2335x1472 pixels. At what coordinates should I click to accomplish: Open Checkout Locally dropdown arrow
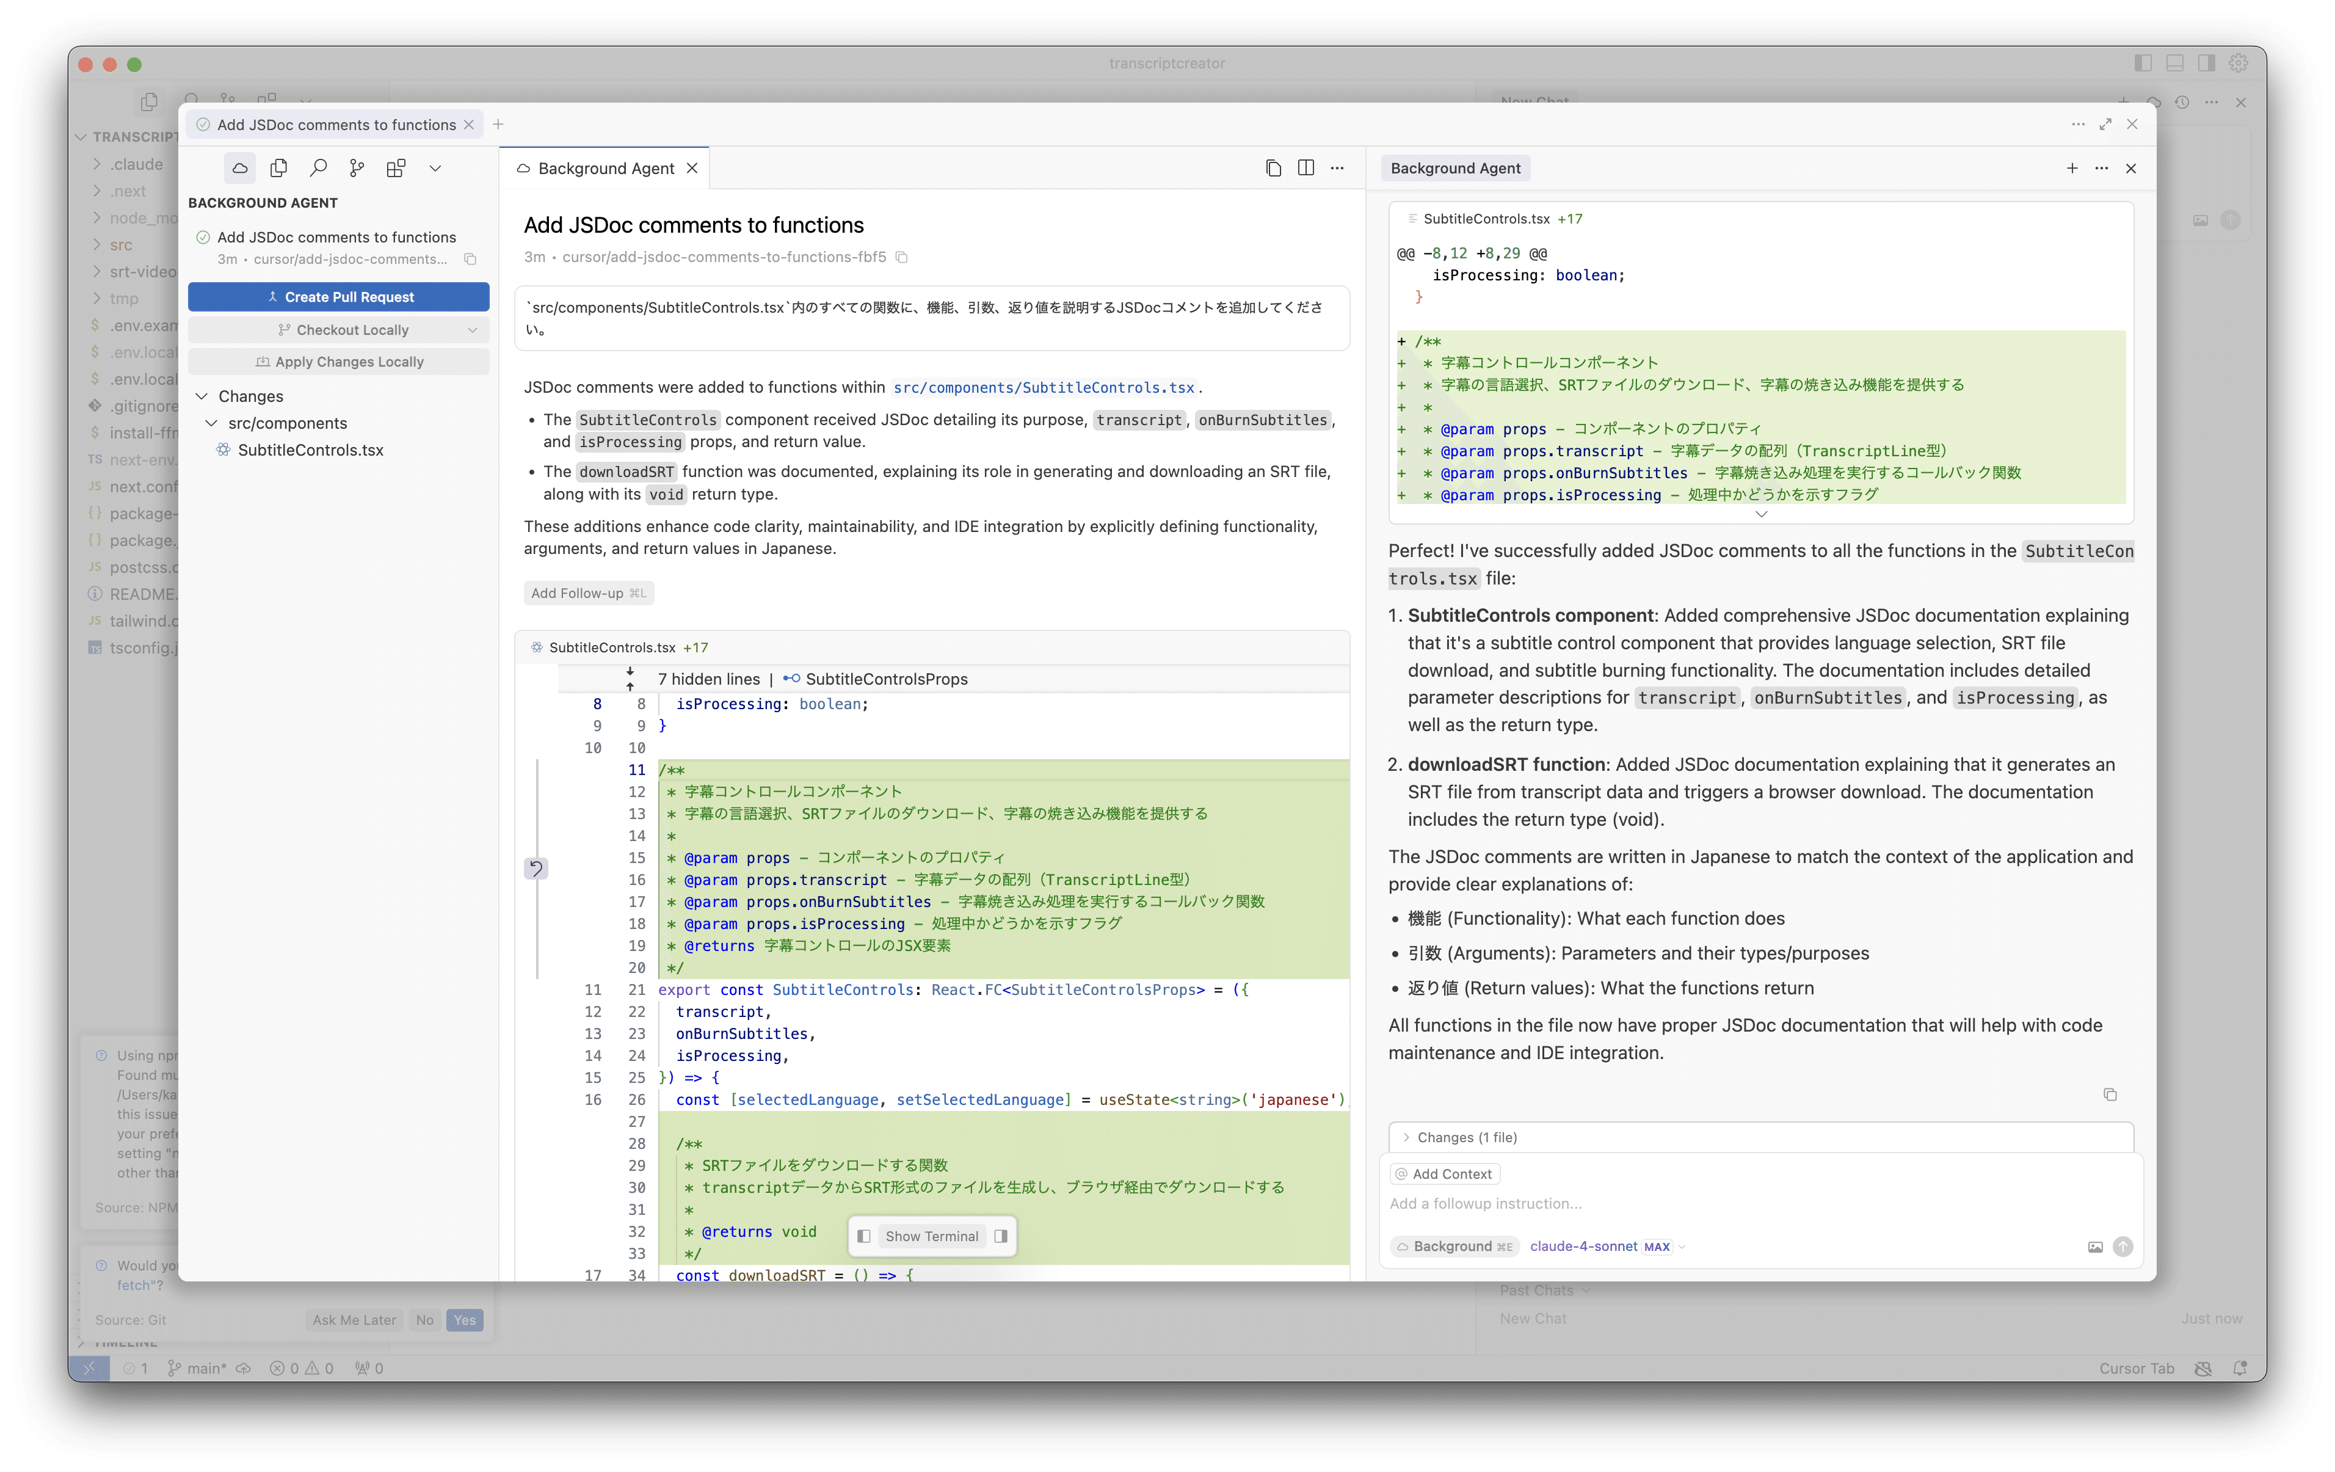coord(472,330)
